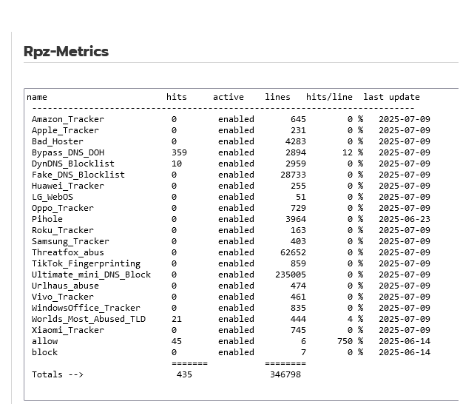Click enabled status of Xiaomi_Tracker
The width and height of the screenshot is (460, 404).
coord(236,330)
